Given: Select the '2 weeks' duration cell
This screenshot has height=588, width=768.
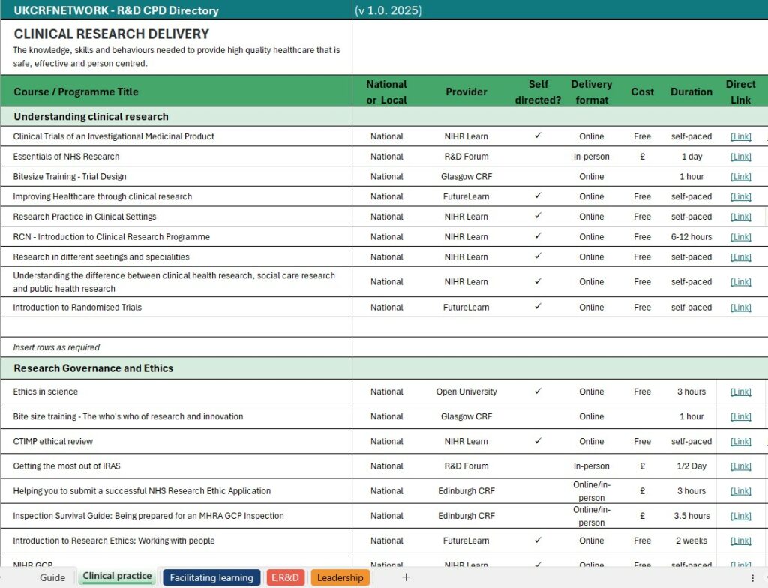Looking at the screenshot, I should tap(691, 541).
